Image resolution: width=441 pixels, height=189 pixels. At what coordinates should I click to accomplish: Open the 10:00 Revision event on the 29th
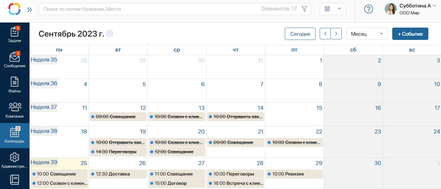click(x=294, y=174)
